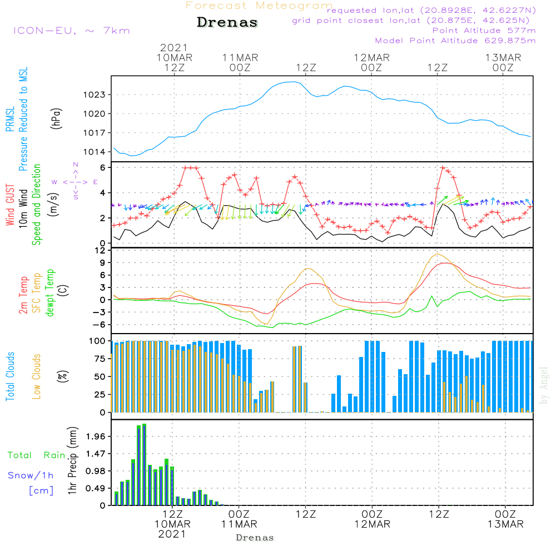Click the requested lon,lat coordinates text
The width and height of the screenshot is (556, 556).
tap(431, 11)
